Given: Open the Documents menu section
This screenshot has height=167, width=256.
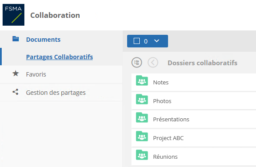Looking at the screenshot, I should [43, 40].
